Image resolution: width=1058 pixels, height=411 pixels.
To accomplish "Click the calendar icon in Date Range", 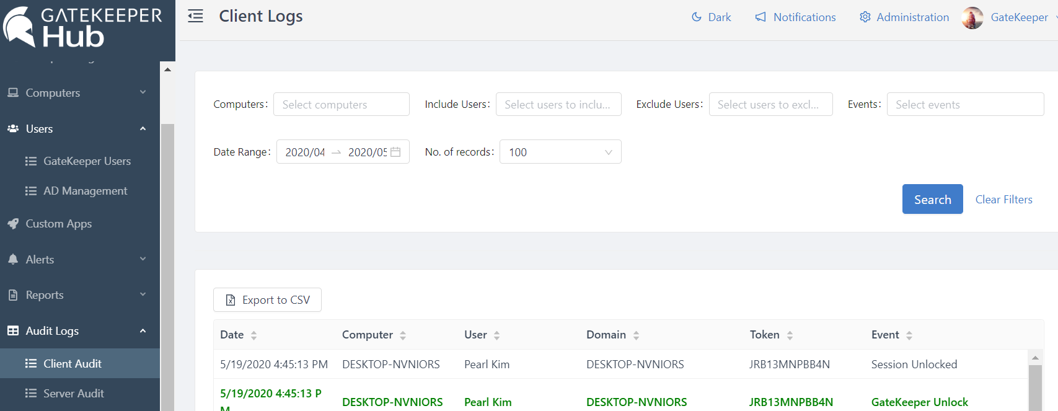I will [x=395, y=152].
